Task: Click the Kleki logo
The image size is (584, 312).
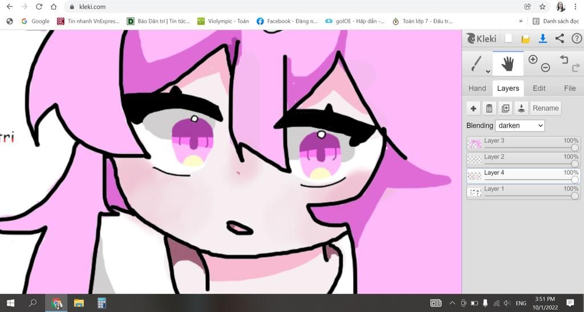Action: click(481, 38)
